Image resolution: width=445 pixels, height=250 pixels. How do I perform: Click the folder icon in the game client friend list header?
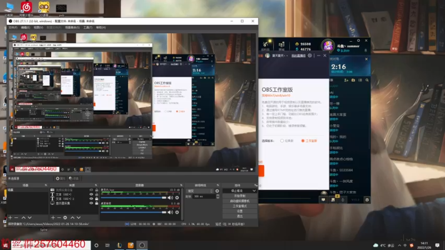click(353, 80)
